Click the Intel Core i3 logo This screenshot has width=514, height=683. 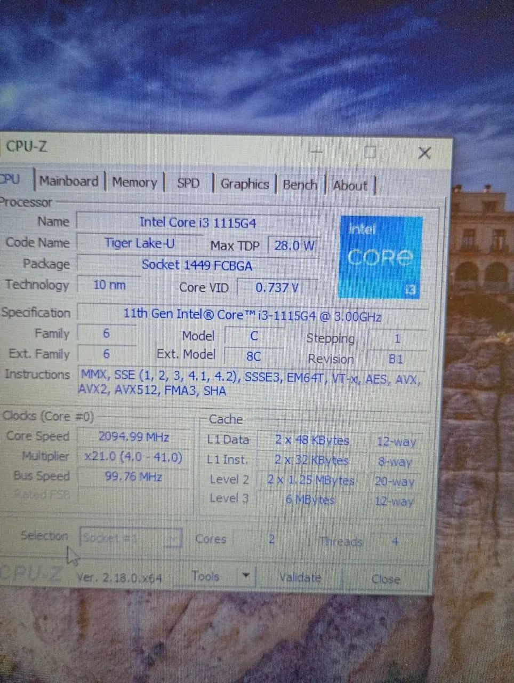(381, 257)
